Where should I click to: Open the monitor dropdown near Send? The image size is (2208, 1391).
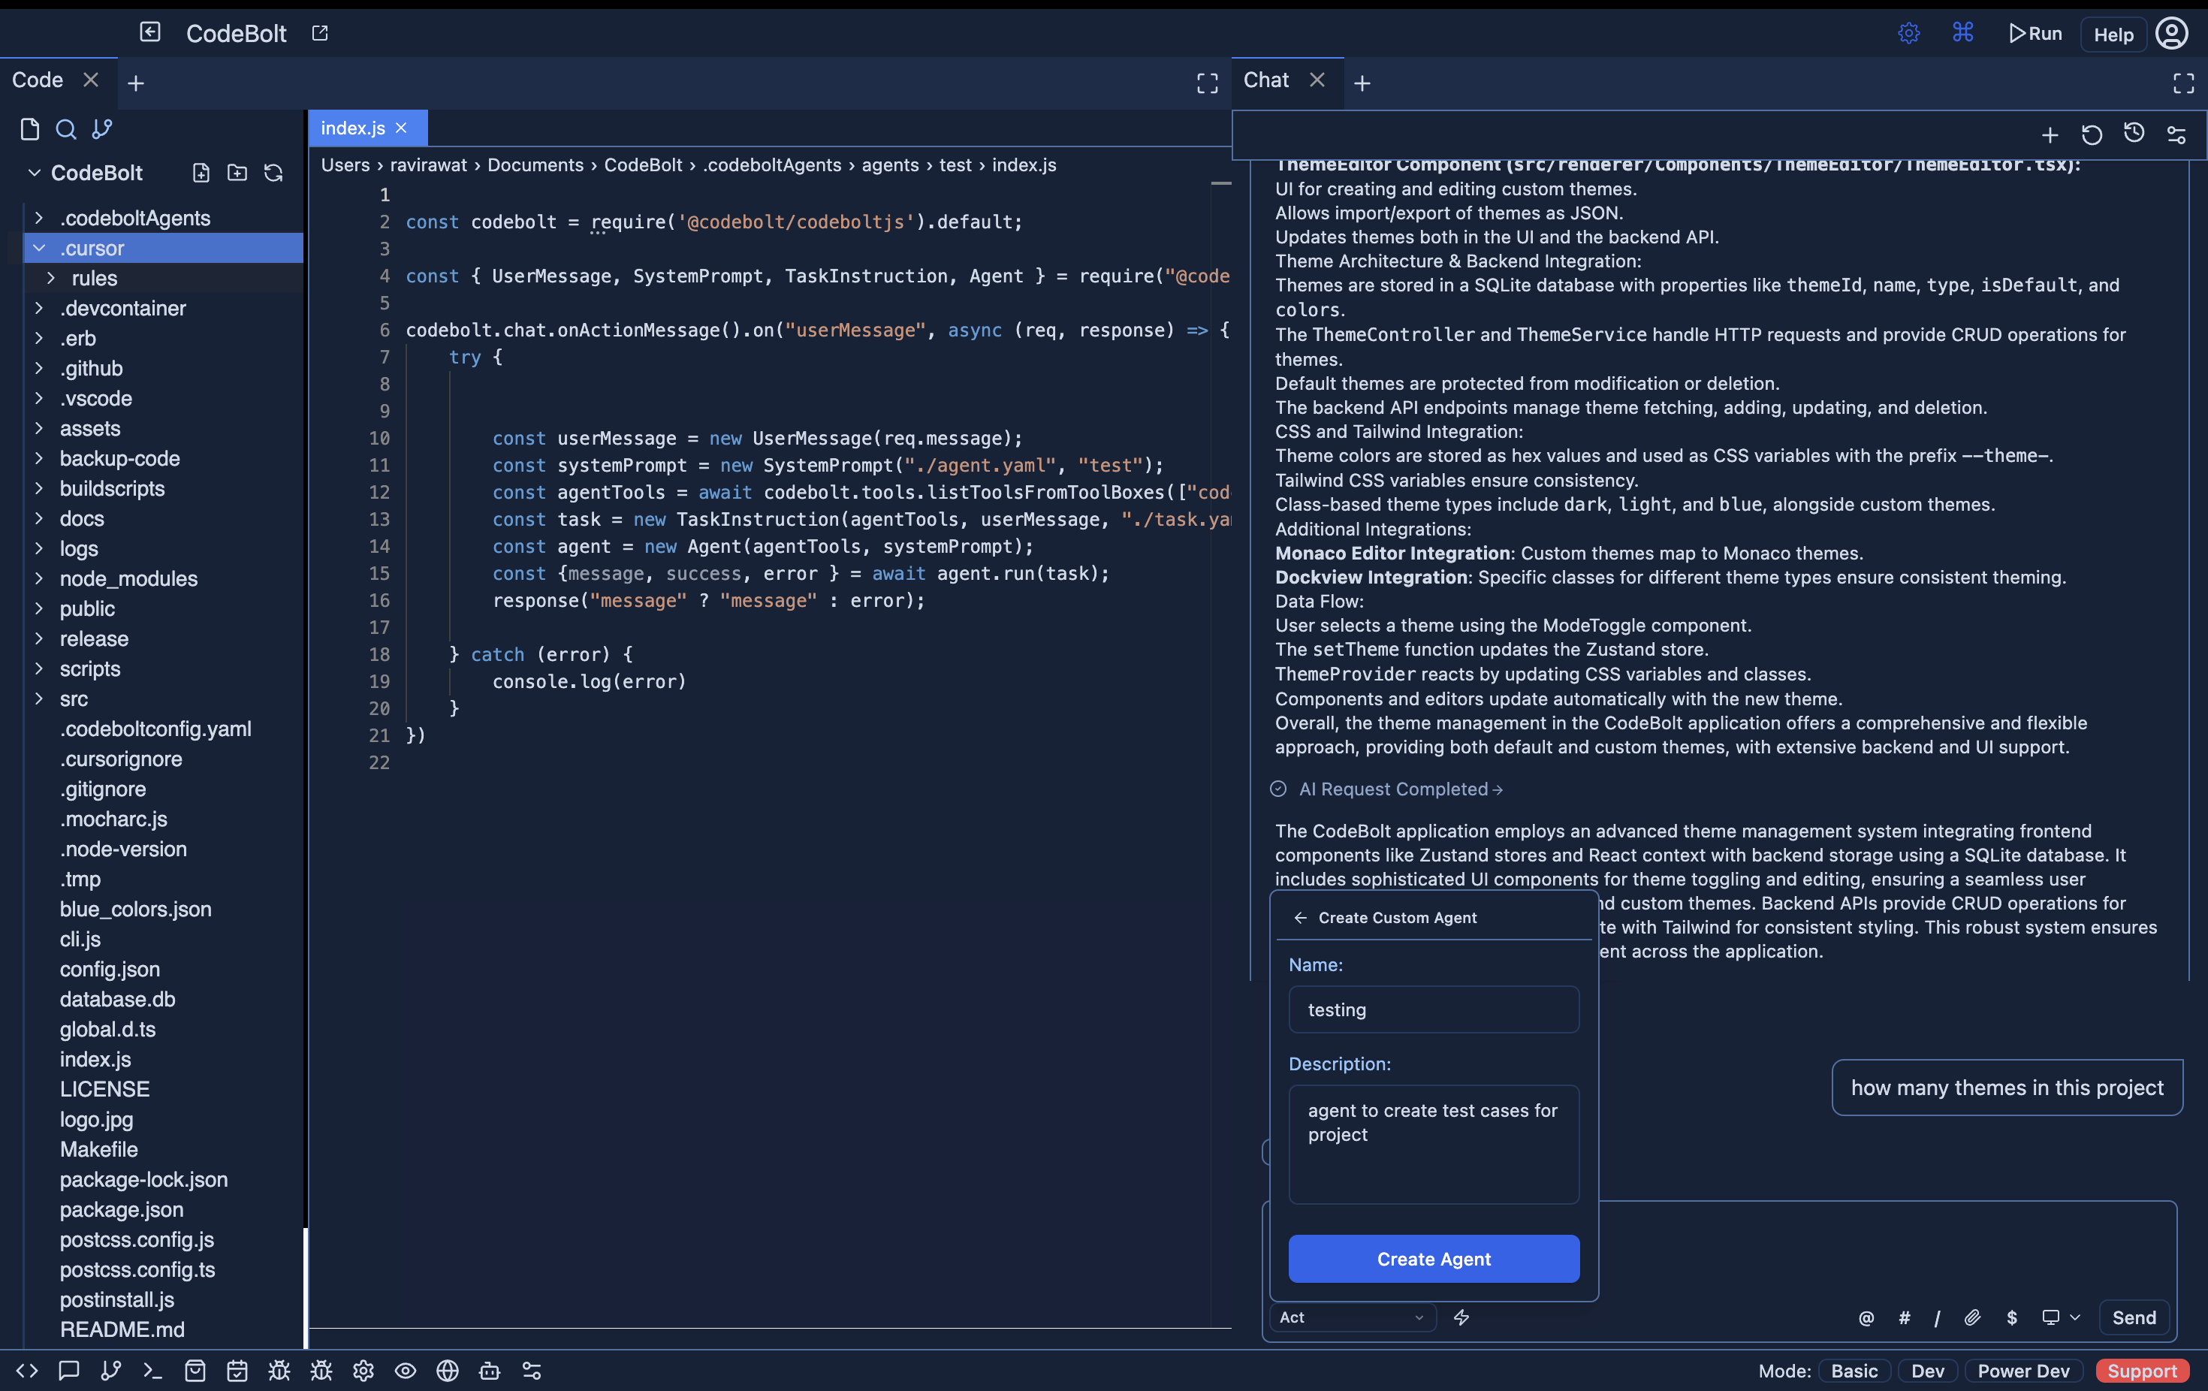coord(2062,1317)
